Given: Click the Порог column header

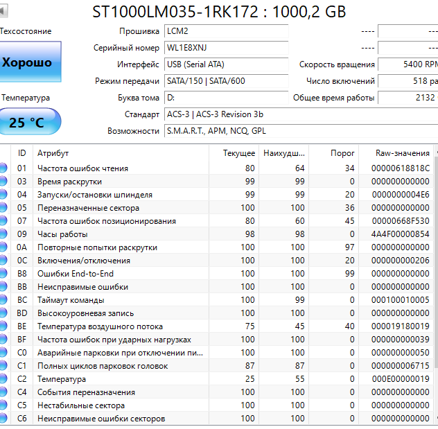Looking at the screenshot, I should point(334,153).
